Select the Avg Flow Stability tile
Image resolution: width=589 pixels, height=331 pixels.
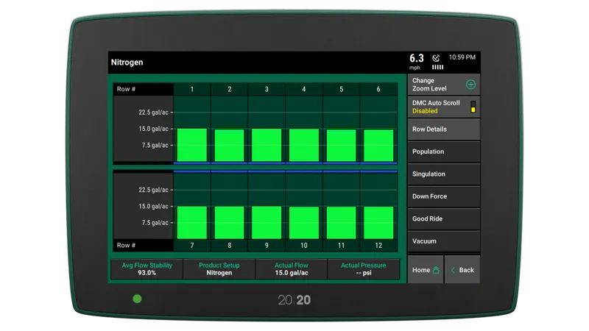(147, 269)
